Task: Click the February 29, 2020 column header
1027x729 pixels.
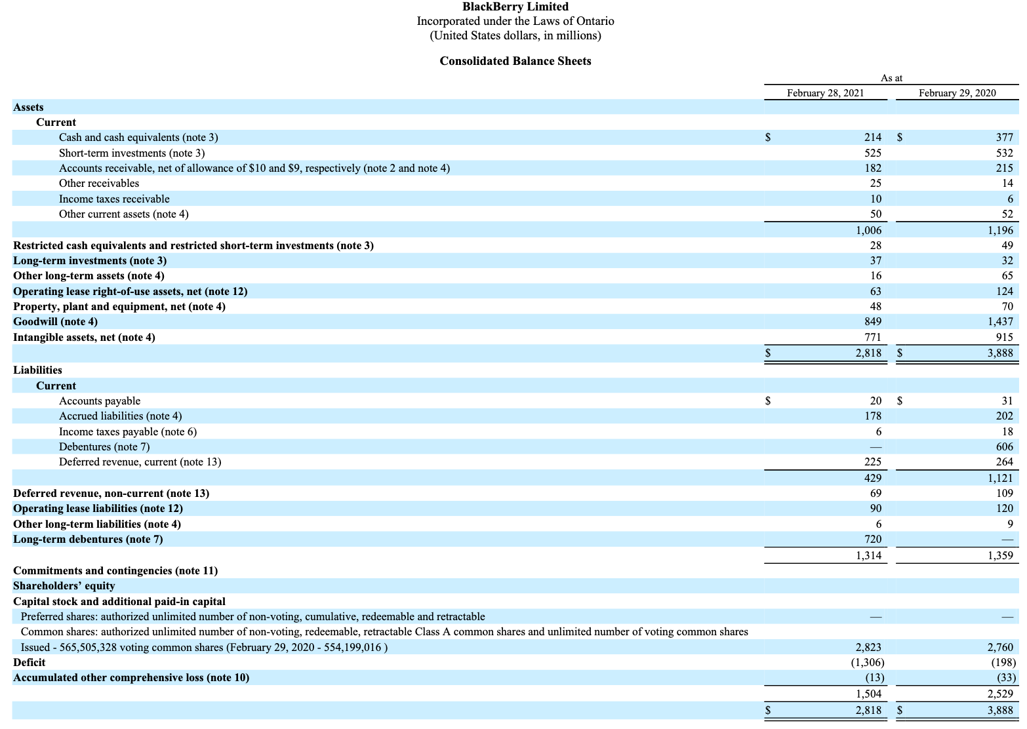Action: click(x=957, y=93)
